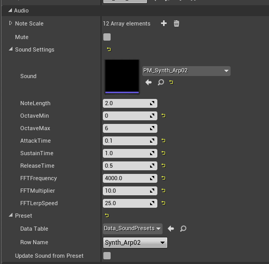Empty the Note Scale array with trash icon
269x264 pixels.
(x=177, y=23)
